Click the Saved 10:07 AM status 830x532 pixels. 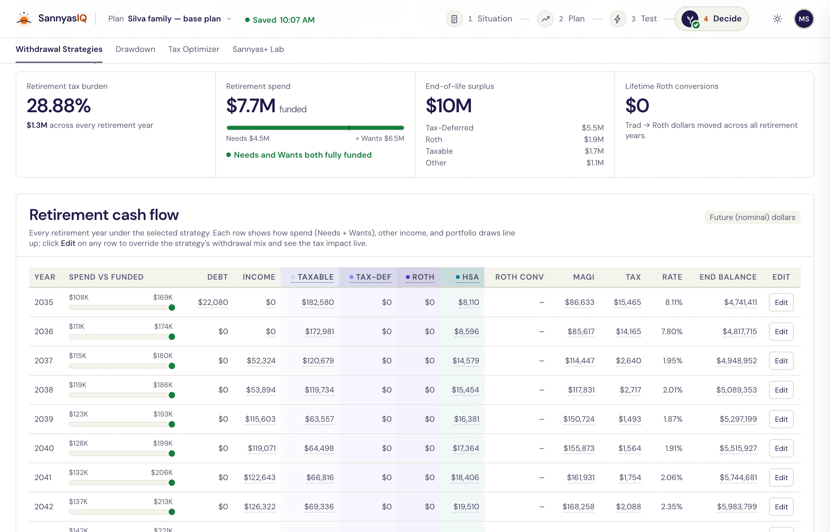tap(280, 20)
